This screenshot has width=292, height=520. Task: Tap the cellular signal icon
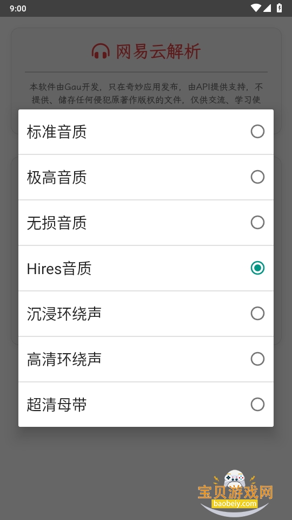(267, 8)
